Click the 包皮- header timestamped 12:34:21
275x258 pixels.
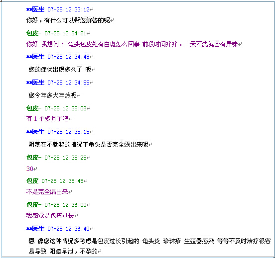coord(56,33)
